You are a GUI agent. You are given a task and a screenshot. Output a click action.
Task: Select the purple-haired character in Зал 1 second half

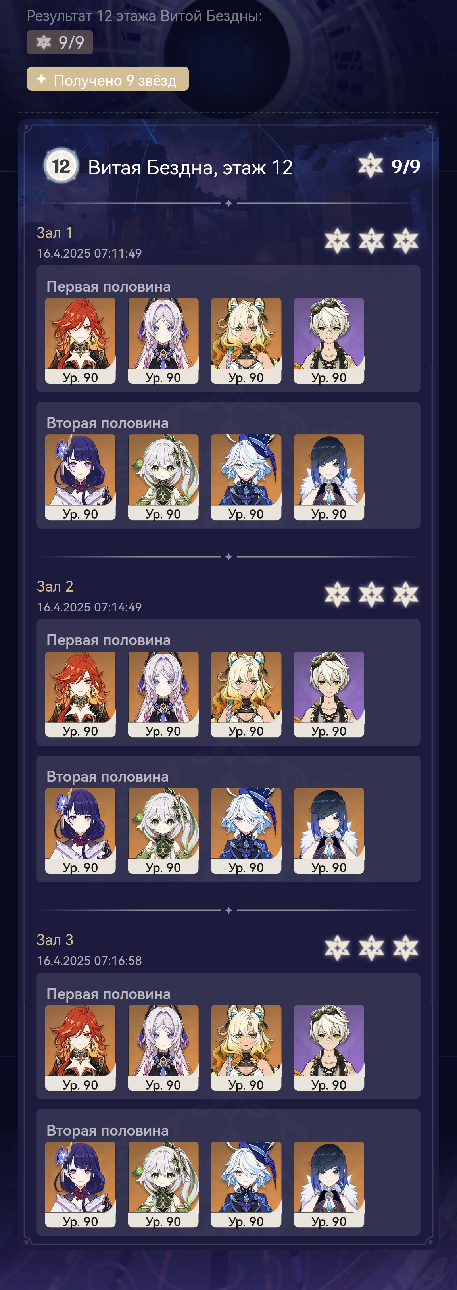pyautogui.click(x=80, y=477)
